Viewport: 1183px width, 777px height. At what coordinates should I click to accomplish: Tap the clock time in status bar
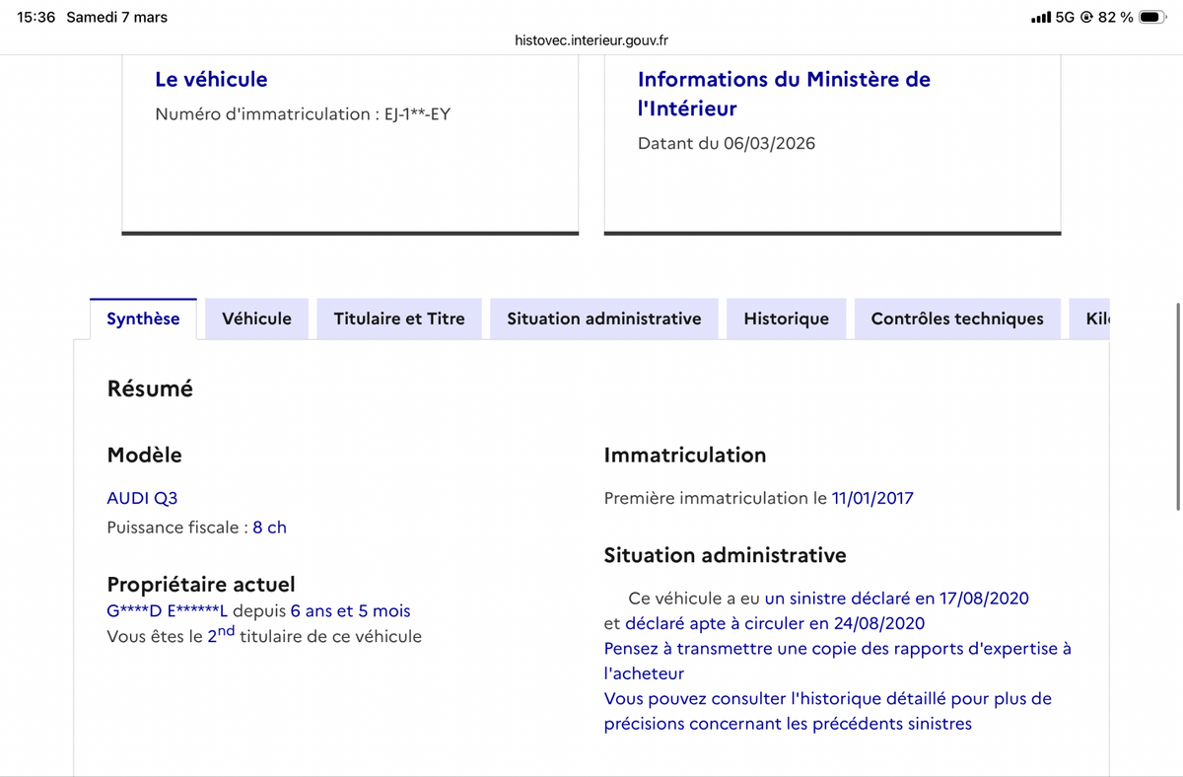point(36,17)
